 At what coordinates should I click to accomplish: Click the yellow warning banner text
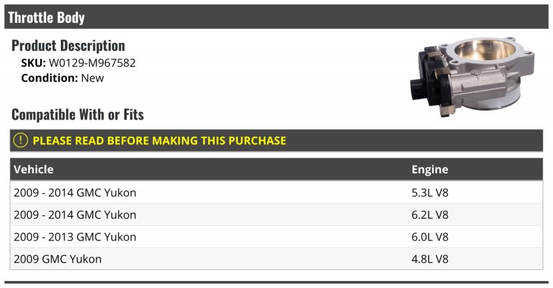point(159,140)
